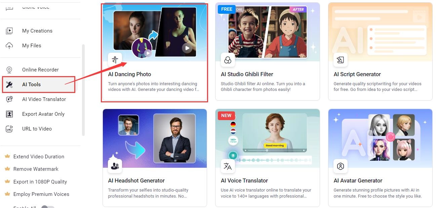Viewport: 436px width, 208px height.
Task: Click the Export Avatar Only icon
Action: point(9,114)
